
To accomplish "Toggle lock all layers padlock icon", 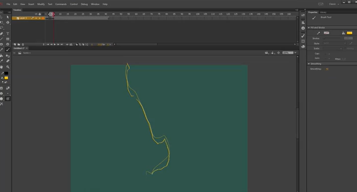I will [39, 14].
